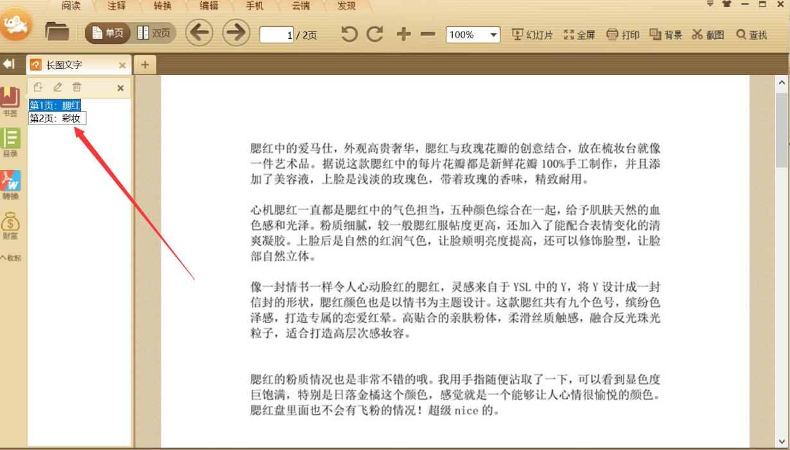Delete the bookmark with trash icon
Screen dimensions: 790x450
pos(76,87)
